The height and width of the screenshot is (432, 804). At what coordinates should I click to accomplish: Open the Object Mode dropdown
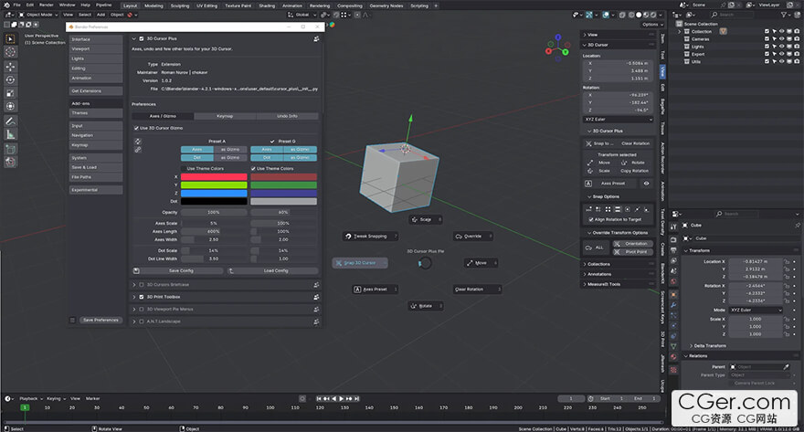pyautogui.click(x=39, y=15)
